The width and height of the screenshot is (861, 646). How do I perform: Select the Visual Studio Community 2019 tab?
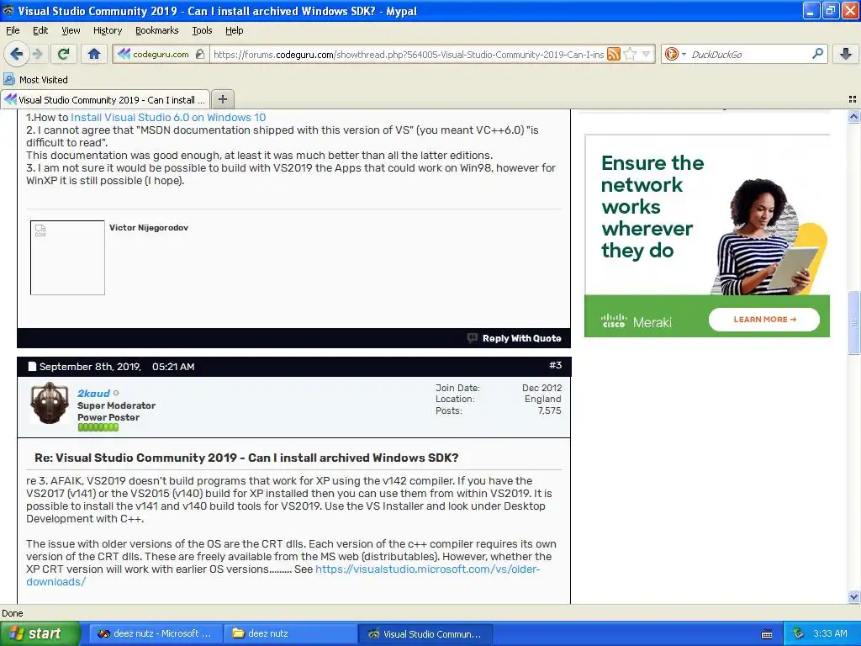point(105,99)
